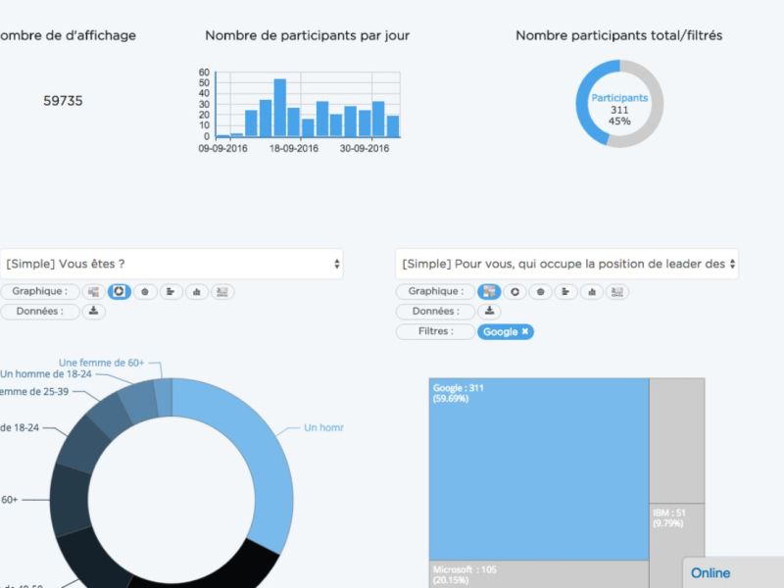This screenshot has width=784, height=588.
Task: Click the 'emme de 25-39' chart label
Action: (x=34, y=391)
